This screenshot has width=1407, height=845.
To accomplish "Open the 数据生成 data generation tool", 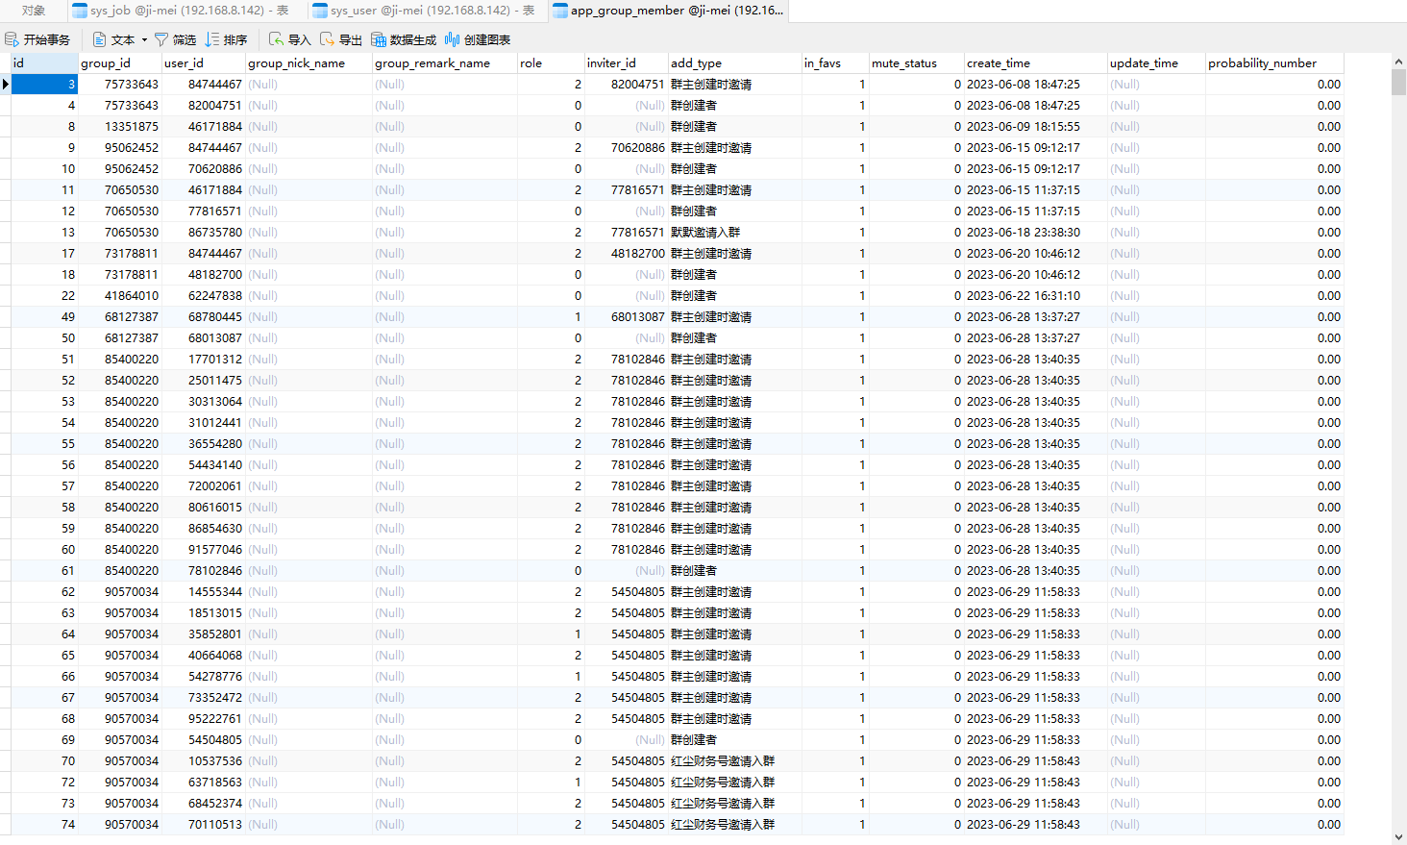I will click(379, 39).
